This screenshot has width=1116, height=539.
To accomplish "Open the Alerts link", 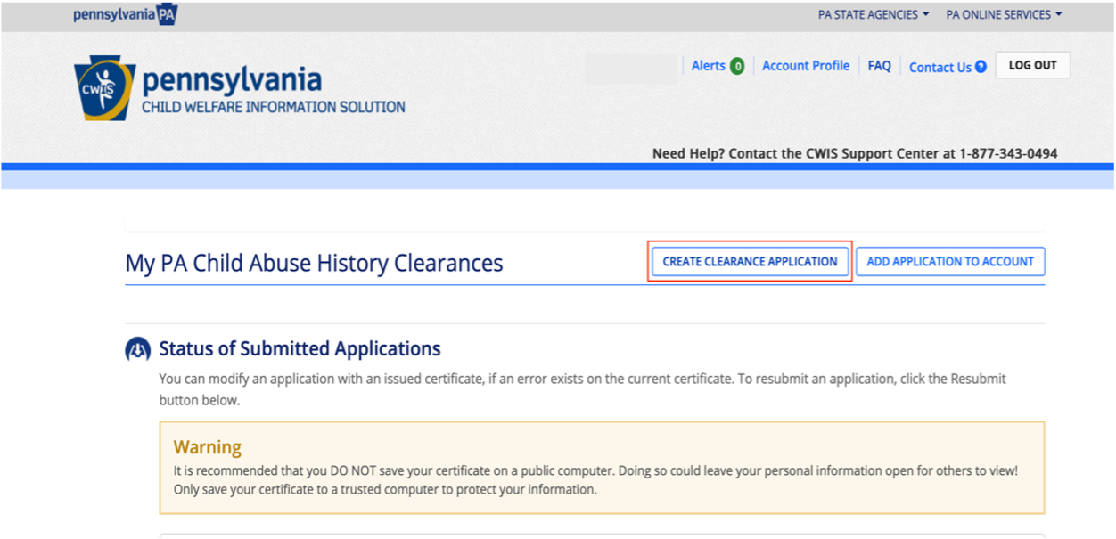I will point(708,66).
